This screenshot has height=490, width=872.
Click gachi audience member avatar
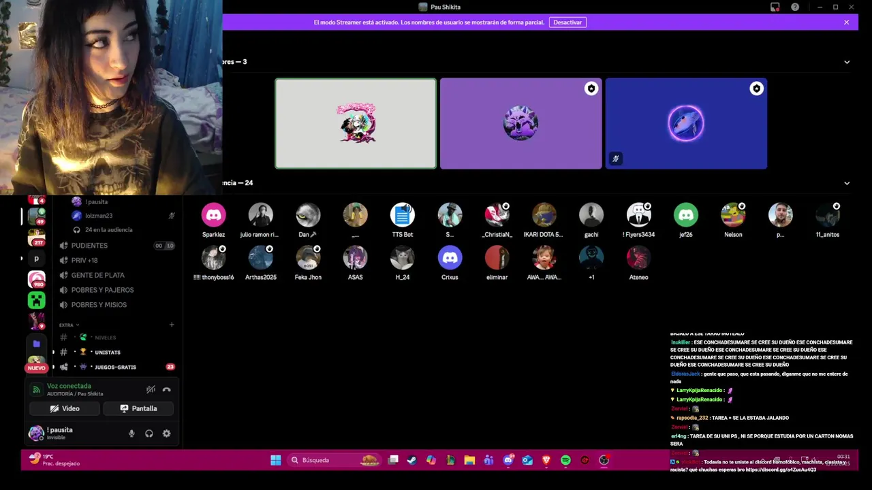591,215
